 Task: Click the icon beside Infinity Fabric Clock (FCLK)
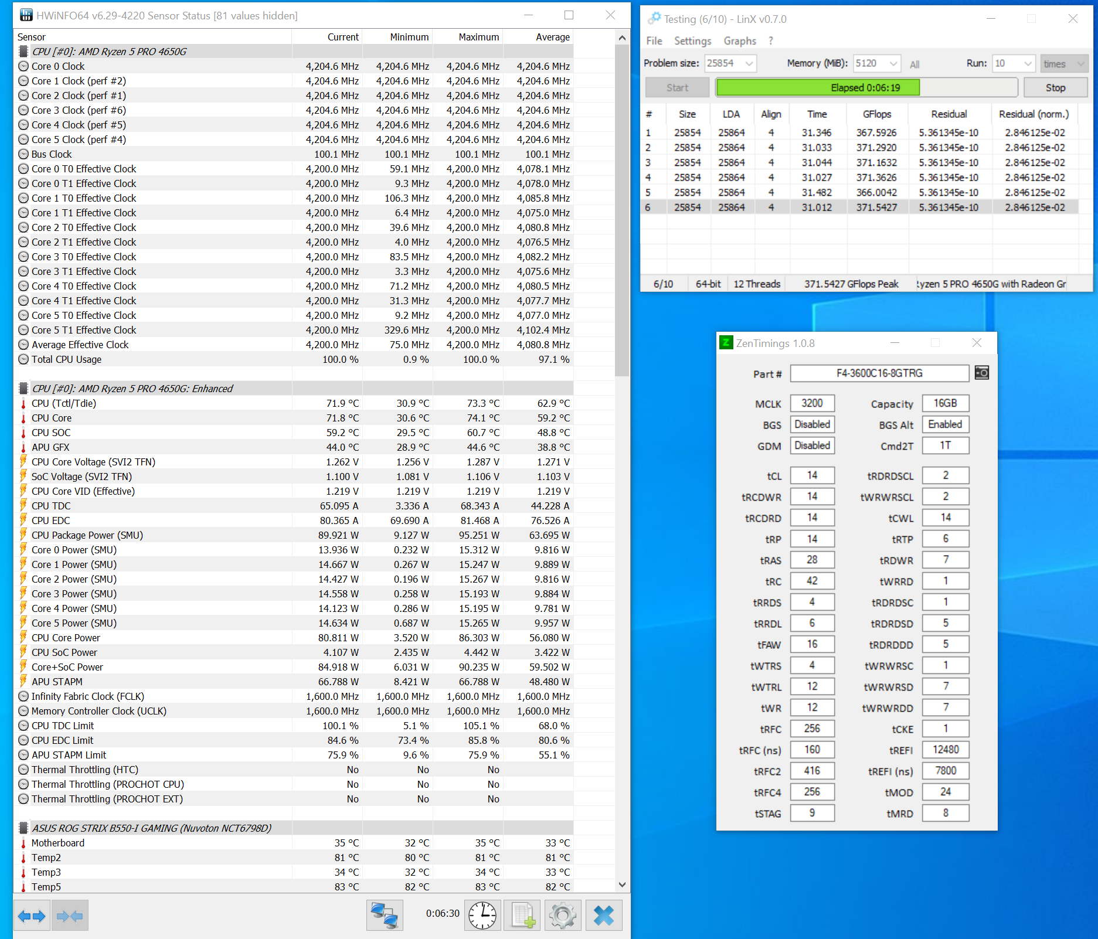pyautogui.click(x=23, y=696)
